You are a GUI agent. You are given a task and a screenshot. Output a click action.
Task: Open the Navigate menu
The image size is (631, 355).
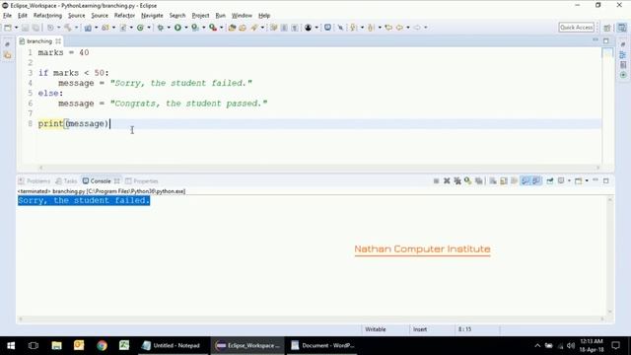(152, 16)
